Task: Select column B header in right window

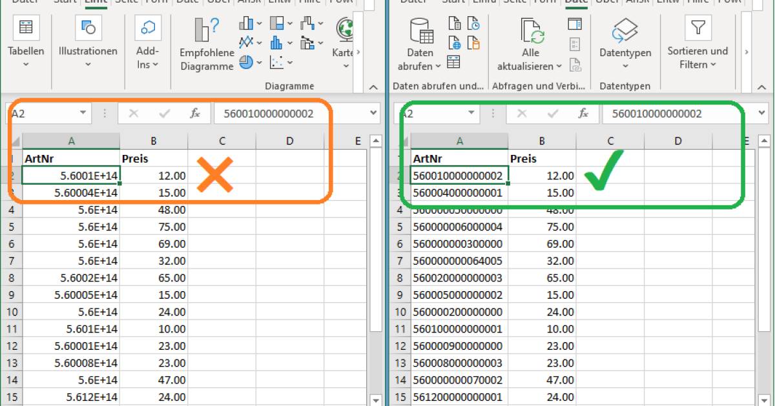Action: [x=542, y=141]
